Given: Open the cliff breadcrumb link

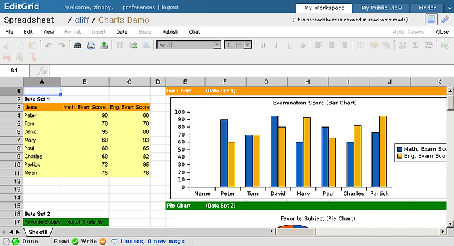Looking at the screenshot, I should point(81,20).
